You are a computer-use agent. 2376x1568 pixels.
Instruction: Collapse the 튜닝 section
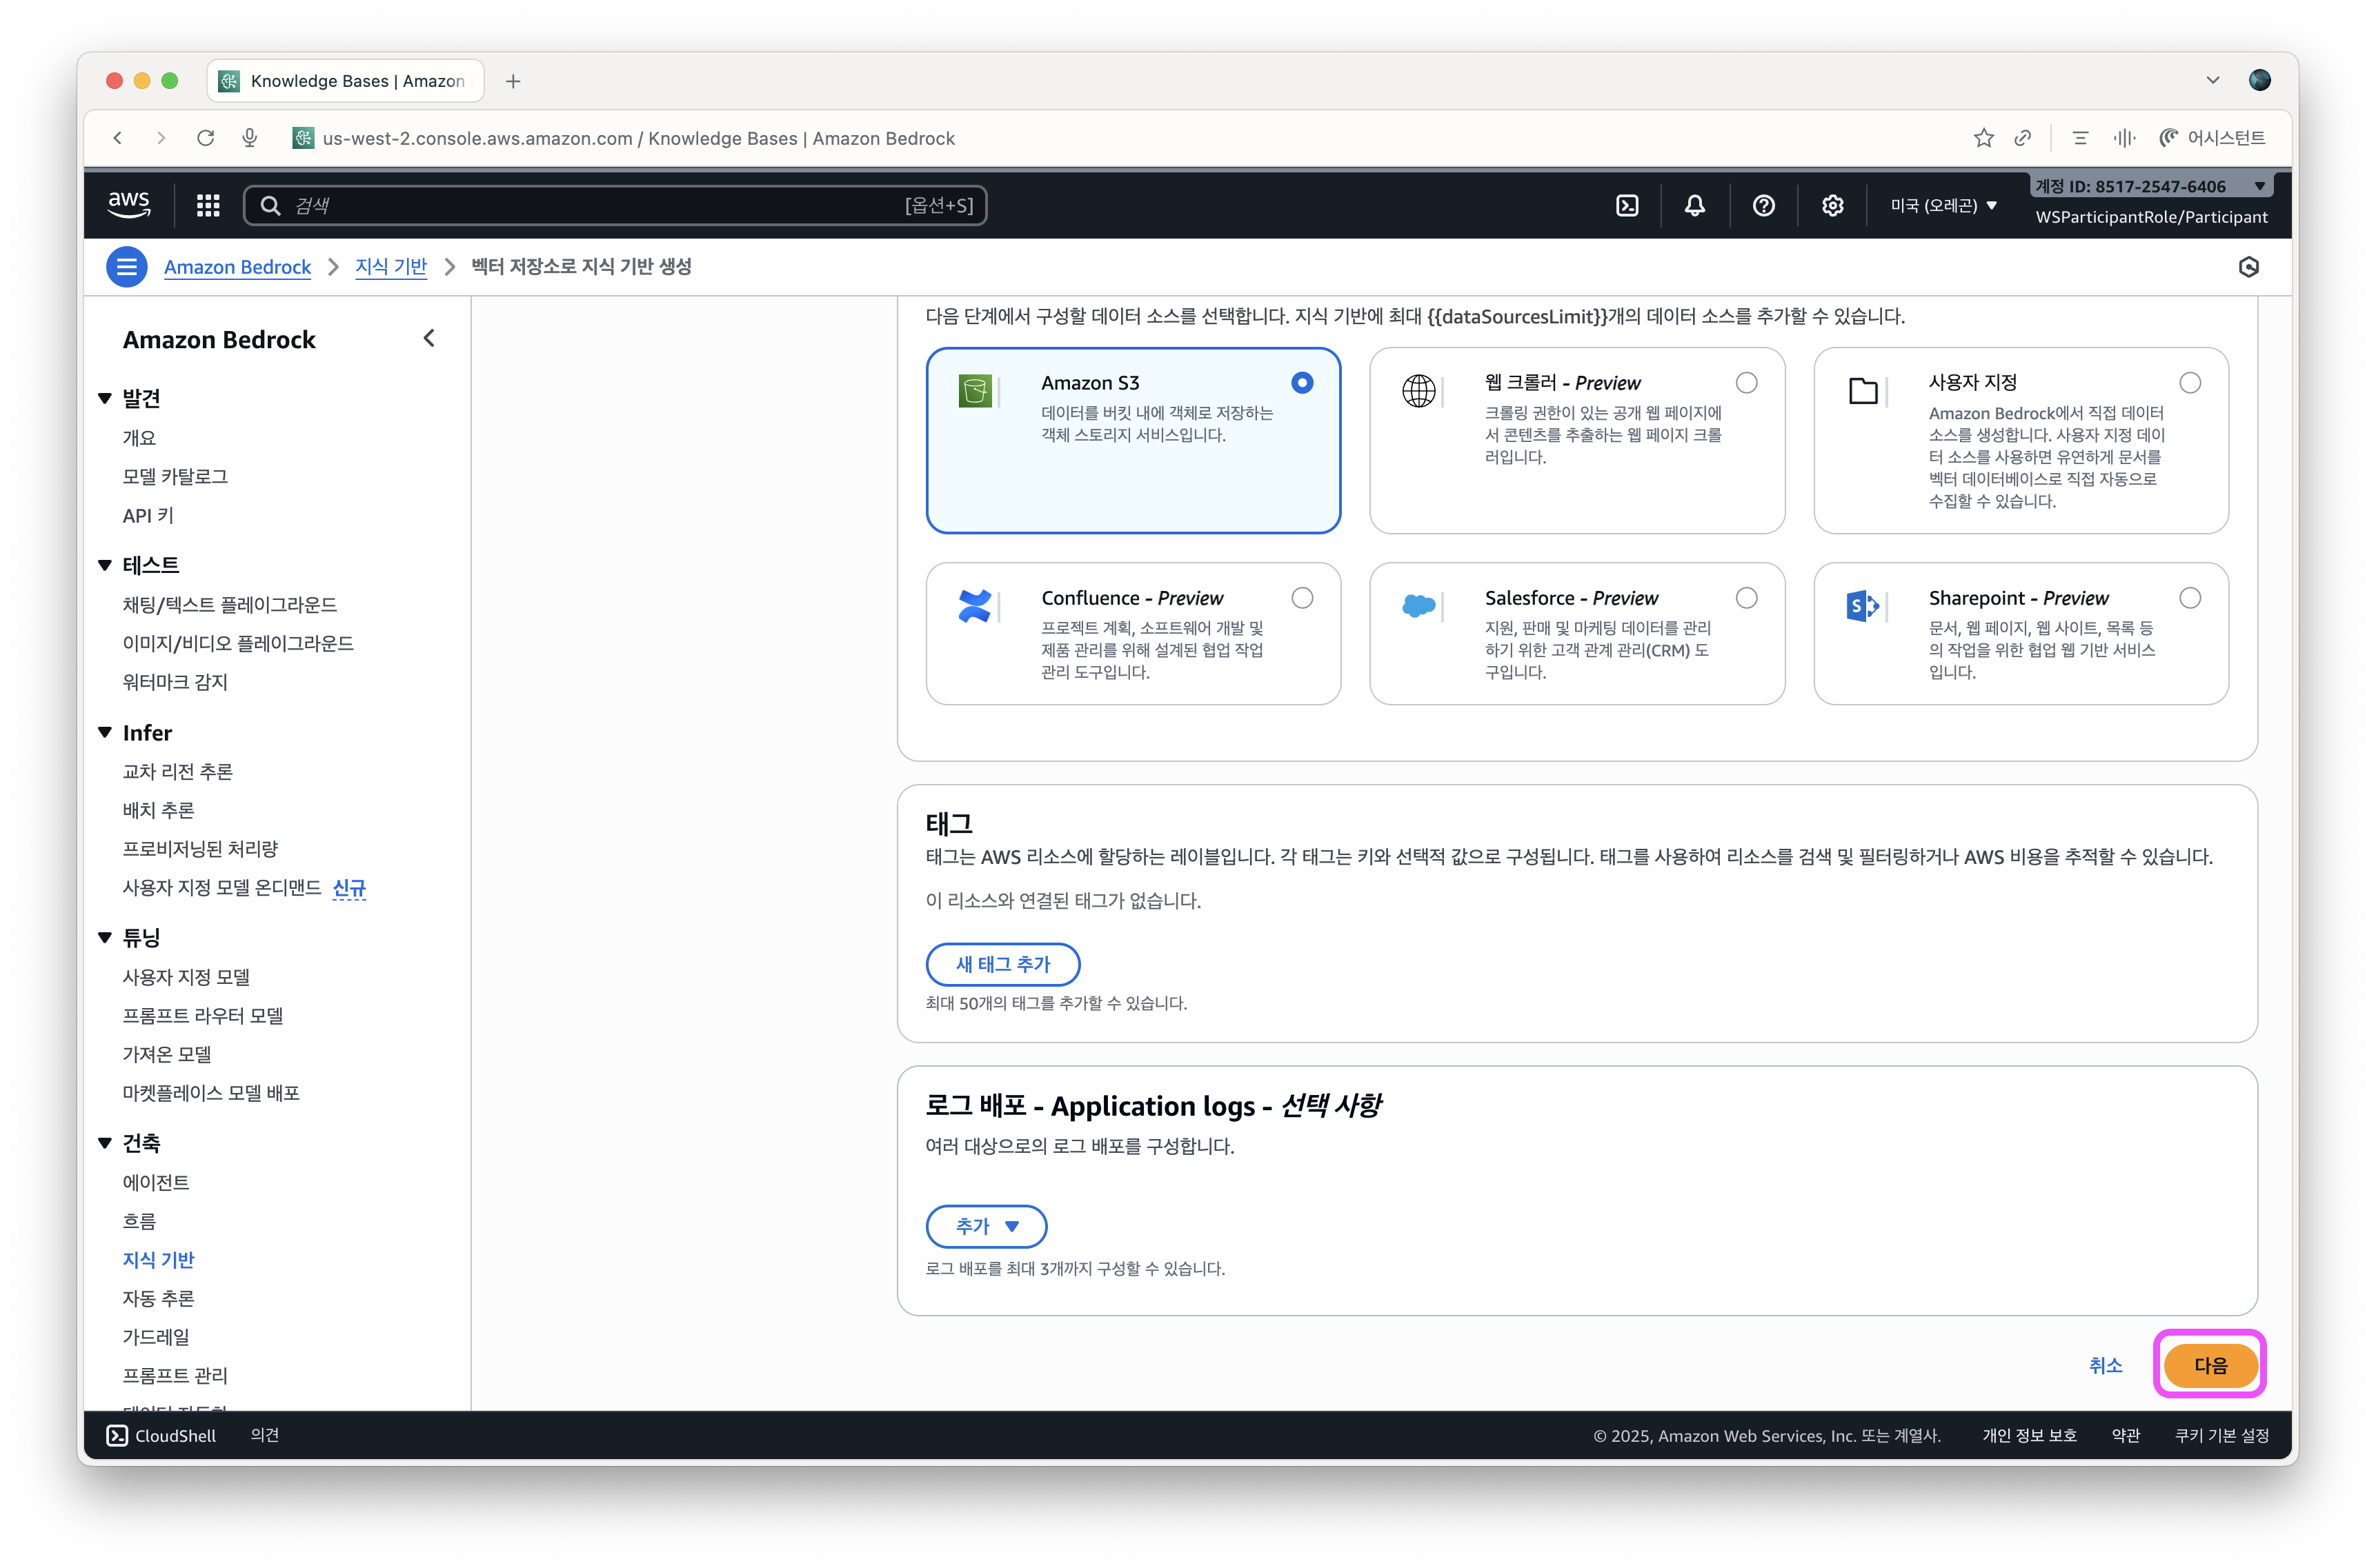pos(105,937)
